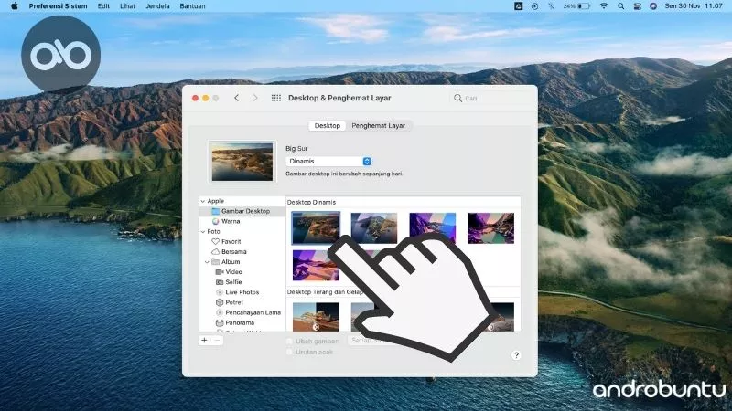Select Warna solid colors option

pyautogui.click(x=231, y=221)
